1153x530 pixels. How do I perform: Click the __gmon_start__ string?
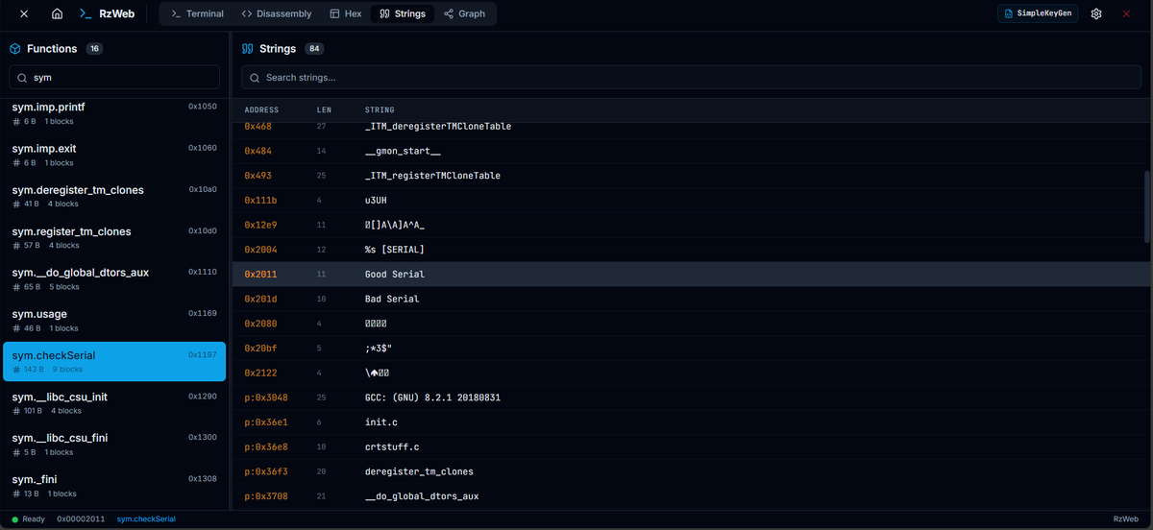coord(403,151)
